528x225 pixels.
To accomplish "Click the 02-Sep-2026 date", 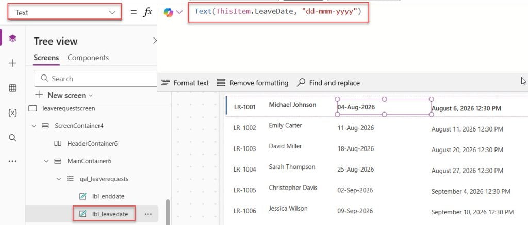I will (x=355, y=190).
